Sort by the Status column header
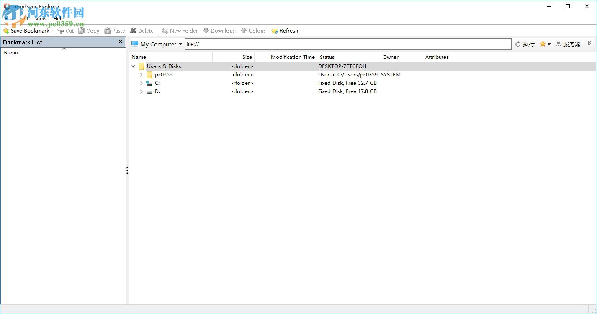The width and height of the screenshot is (597, 314). (349, 57)
